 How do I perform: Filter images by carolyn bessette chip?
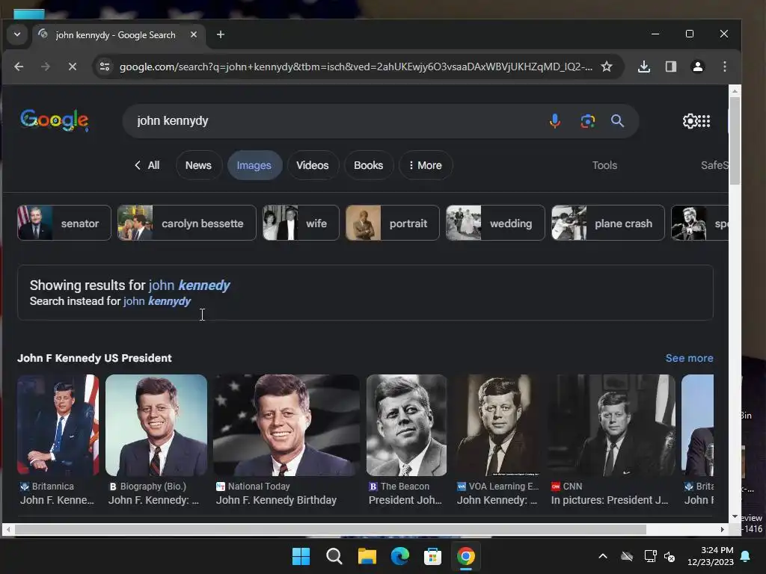tap(186, 223)
